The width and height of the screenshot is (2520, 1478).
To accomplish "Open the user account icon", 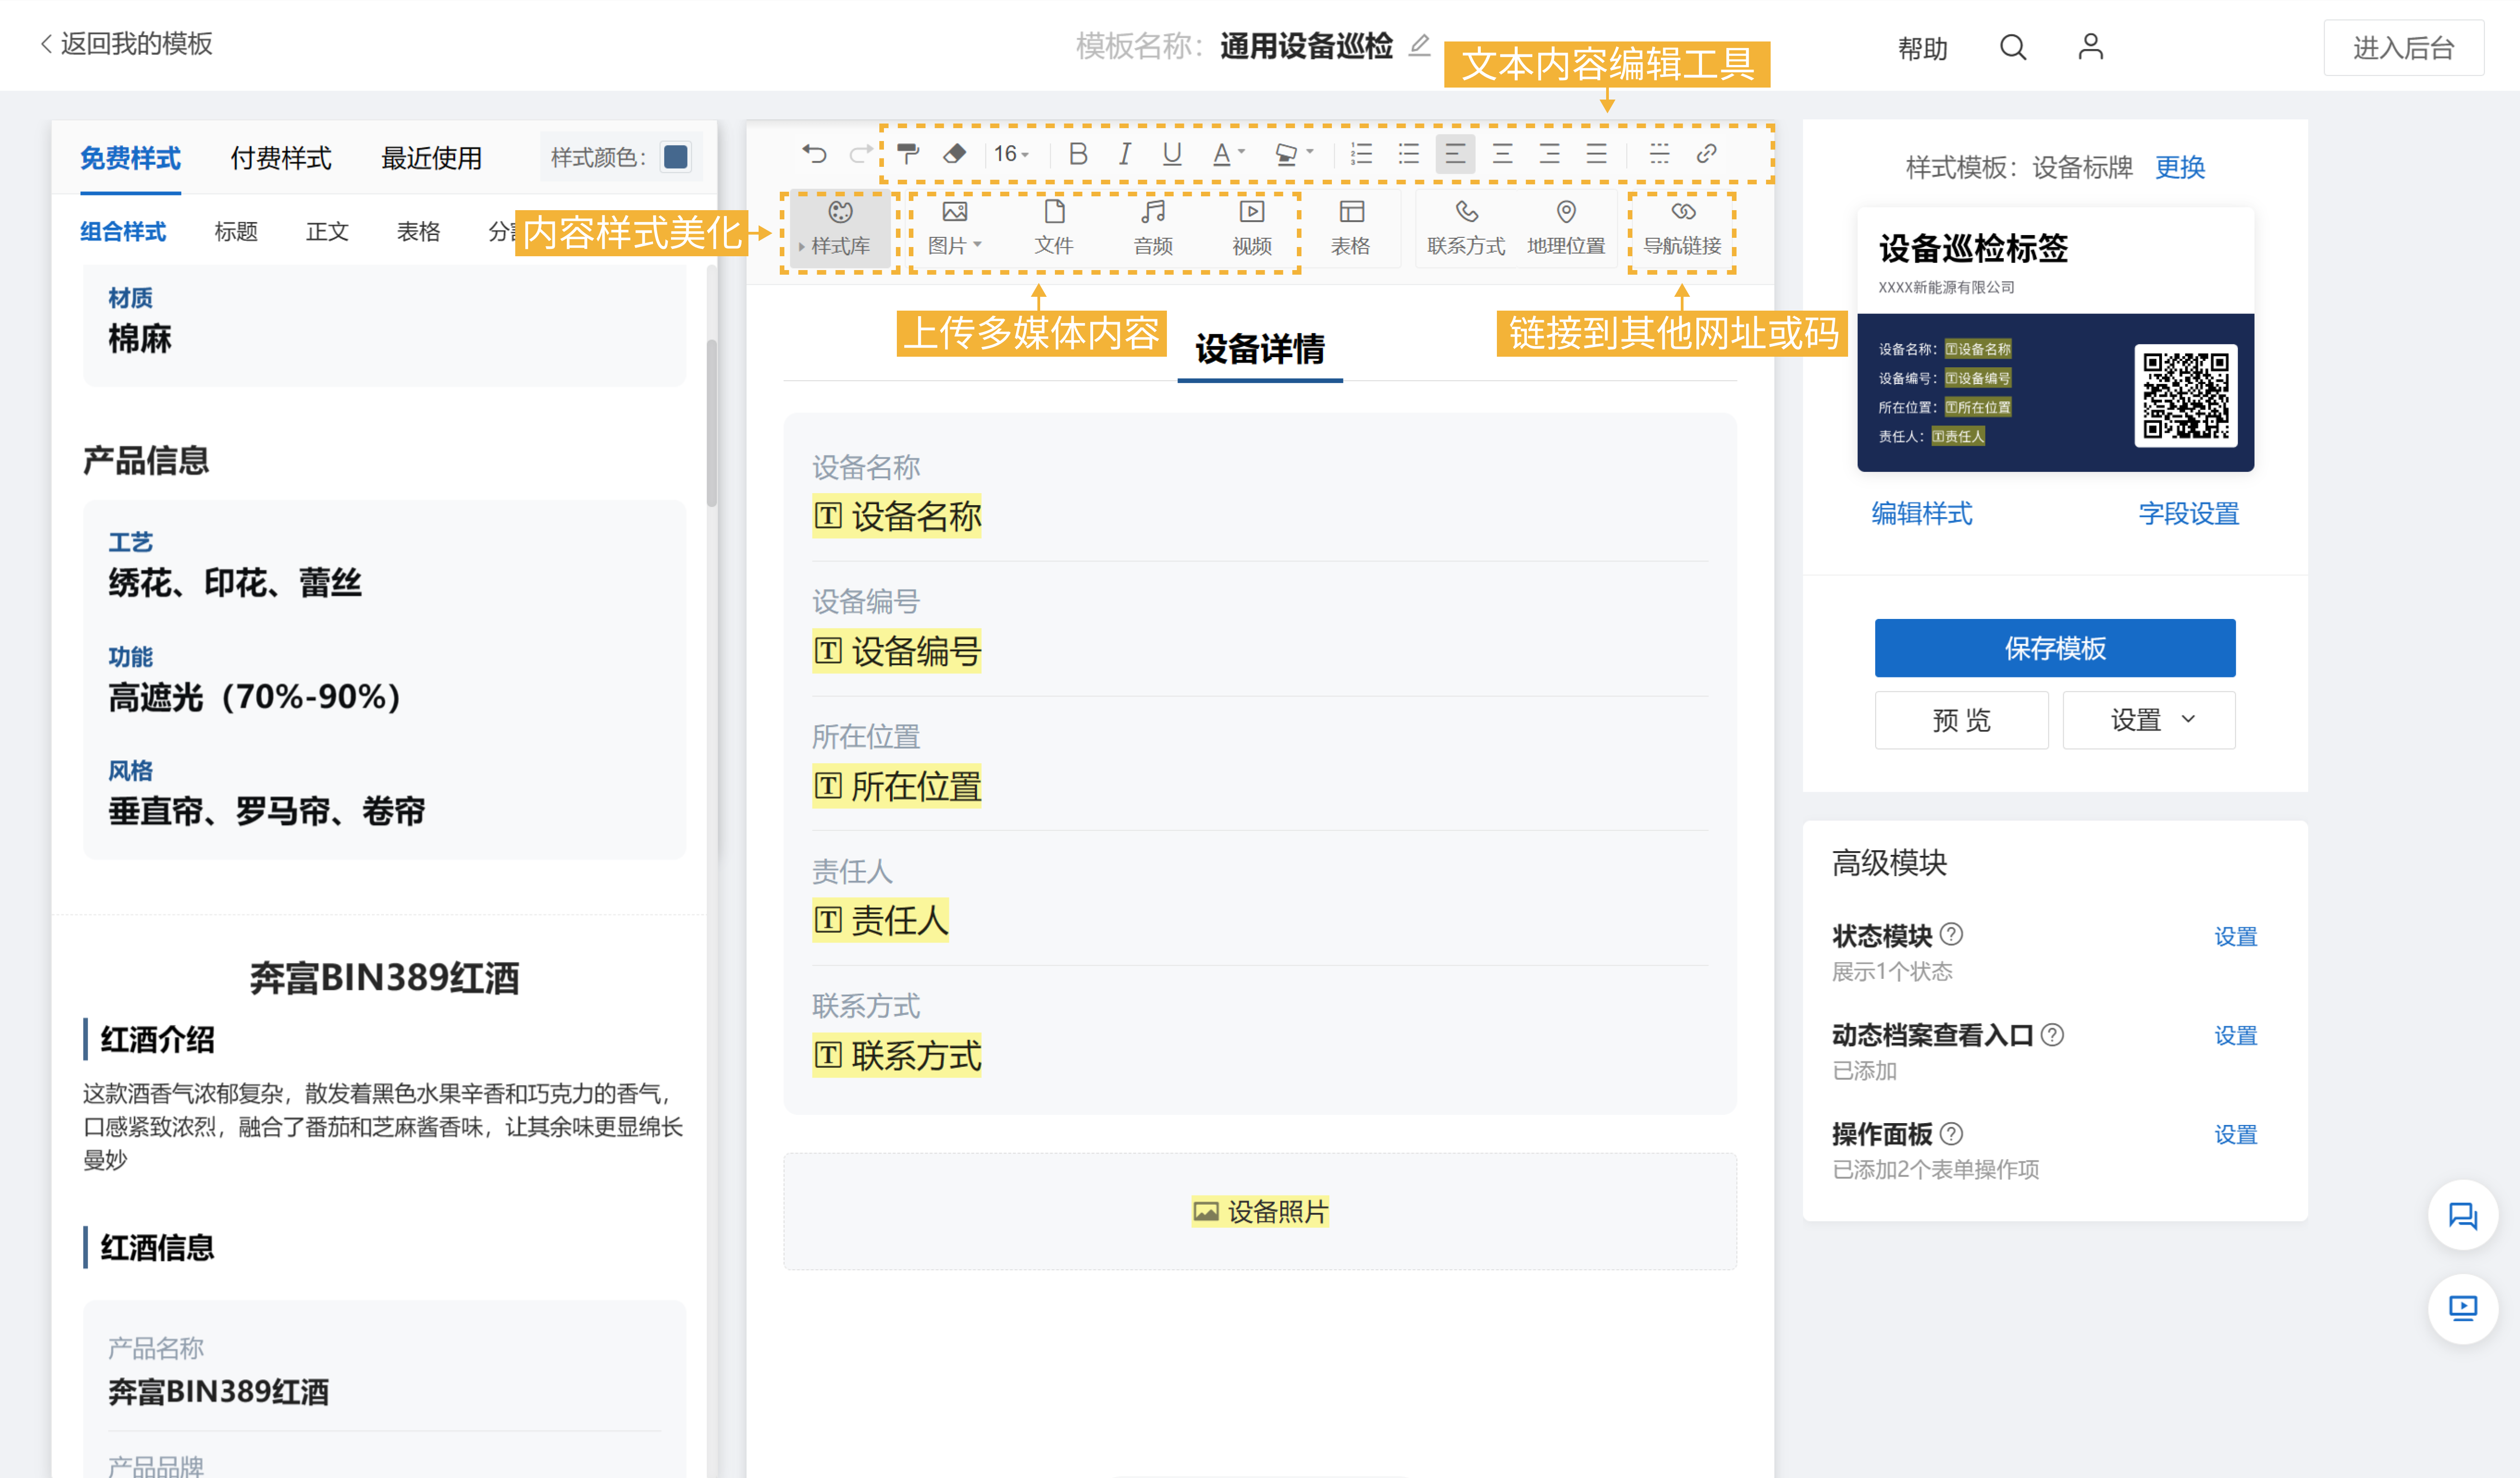I will tap(2090, 47).
